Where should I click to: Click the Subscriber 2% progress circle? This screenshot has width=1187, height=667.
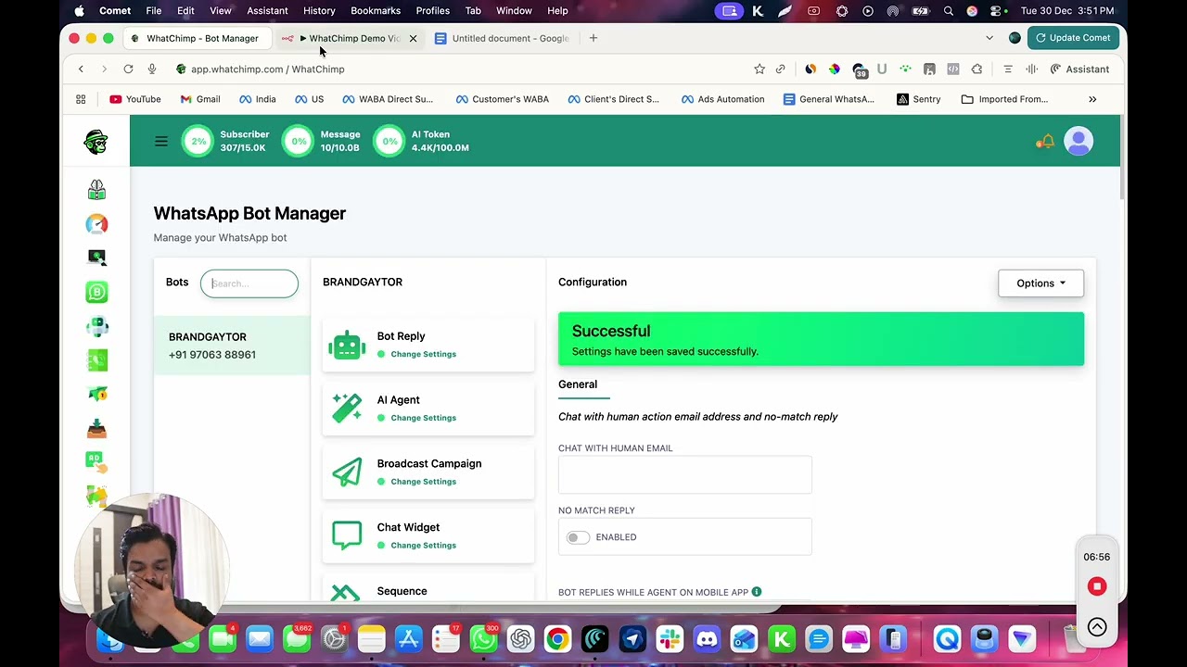coord(198,142)
